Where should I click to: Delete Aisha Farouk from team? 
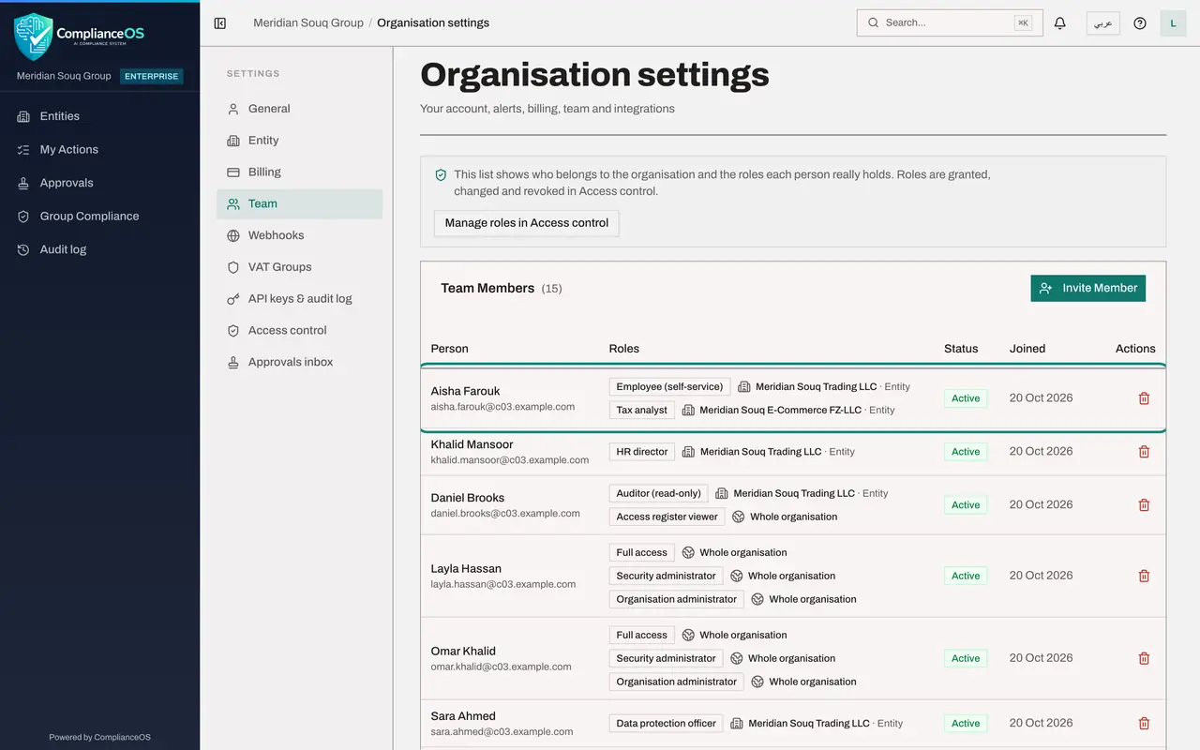1144,398
